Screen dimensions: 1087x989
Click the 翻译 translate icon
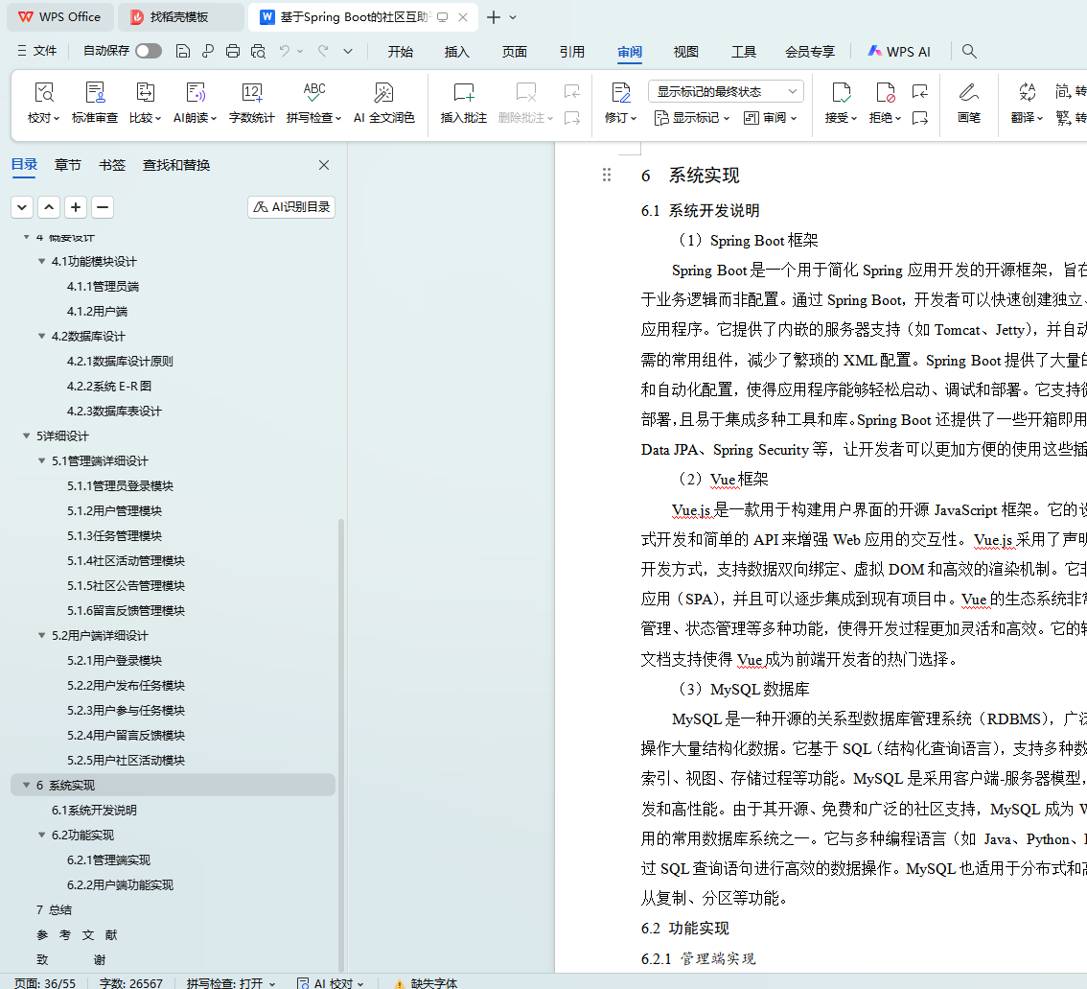pyautogui.click(x=1028, y=93)
